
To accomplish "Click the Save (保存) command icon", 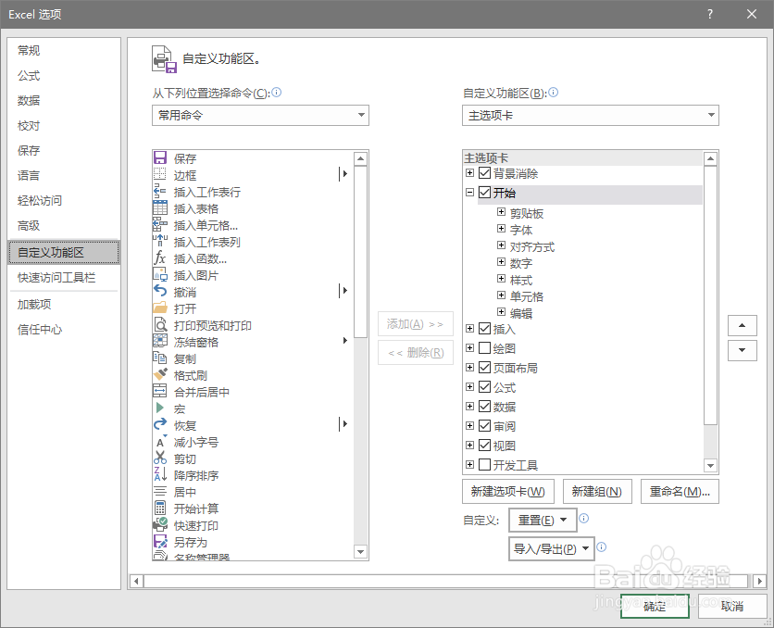I will (x=160, y=158).
